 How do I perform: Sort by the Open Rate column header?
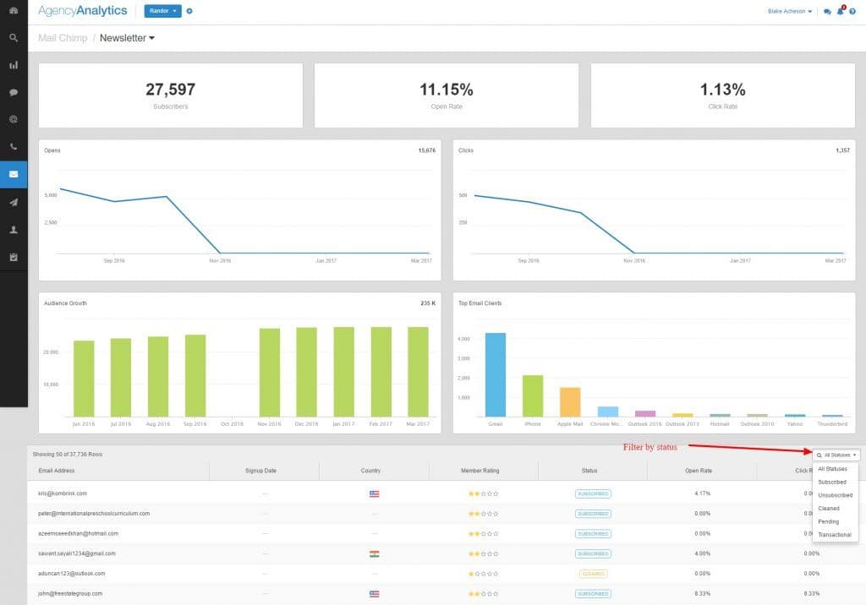pos(699,471)
